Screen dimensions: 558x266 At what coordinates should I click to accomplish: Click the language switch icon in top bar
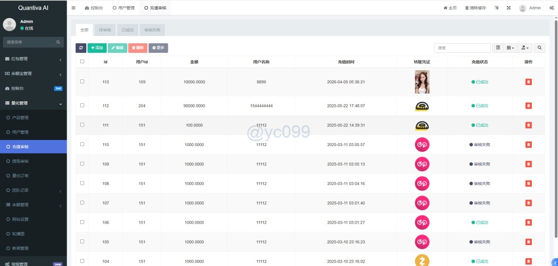[x=497, y=8]
